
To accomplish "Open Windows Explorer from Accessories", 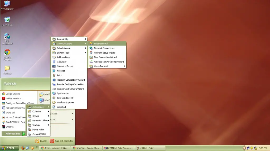I will (69, 102).
